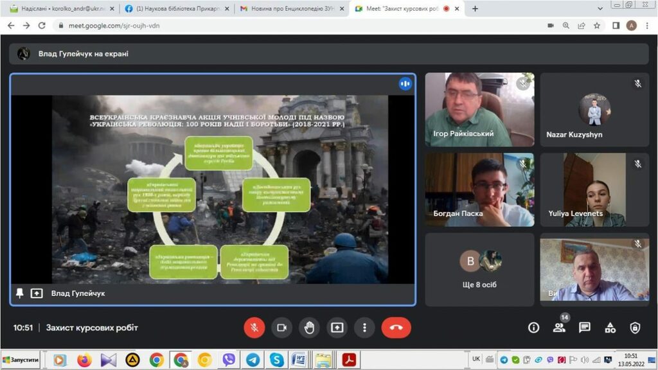Viewport: 658px width, 370px height.
Task: Show the participants list with 14 people
Action: pyautogui.click(x=558, y=328)
